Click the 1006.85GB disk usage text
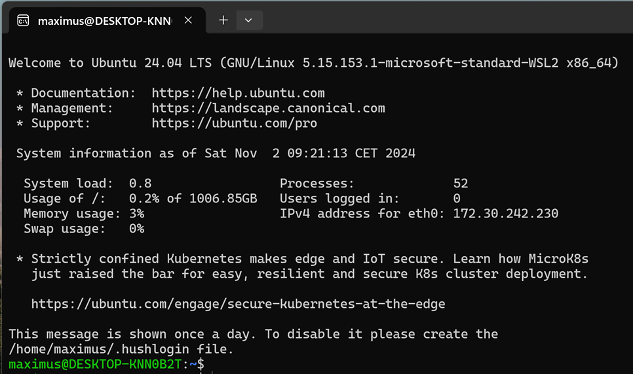 [223, 198]
